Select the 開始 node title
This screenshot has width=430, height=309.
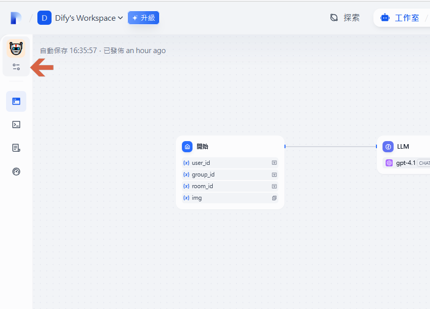pos(202,147)
